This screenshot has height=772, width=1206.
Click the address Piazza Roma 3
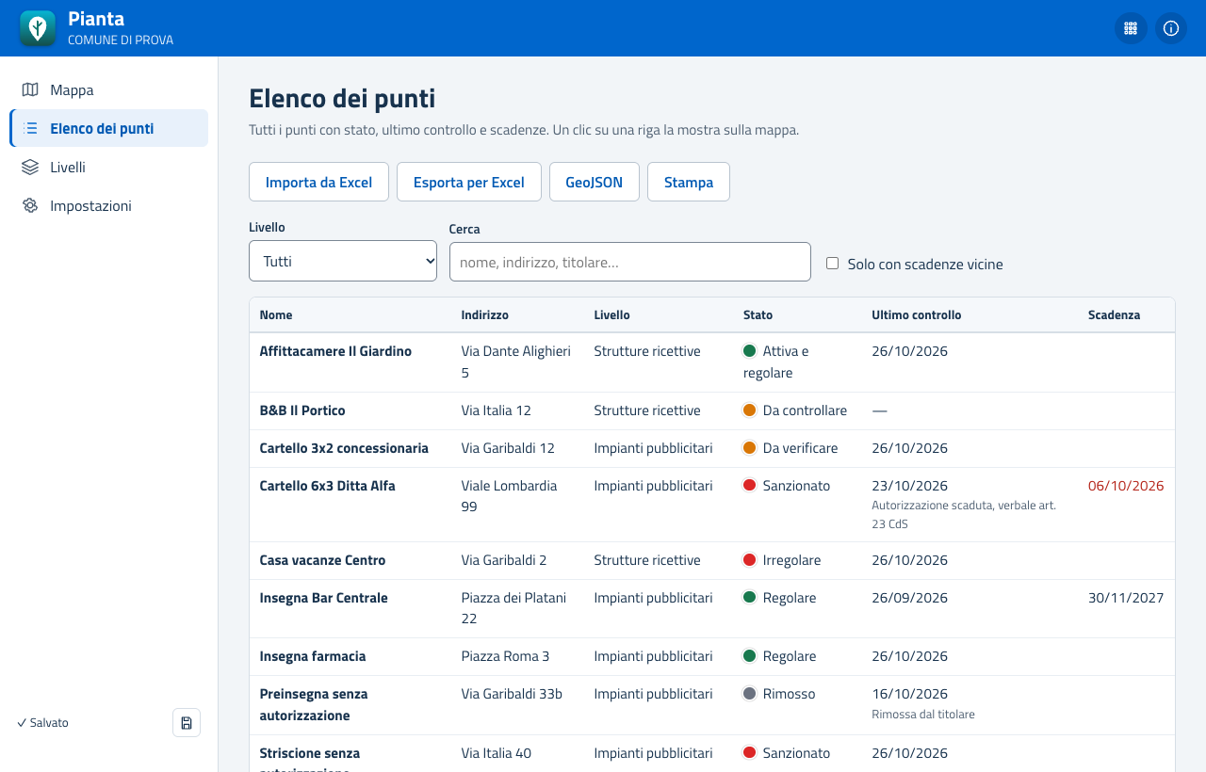click(x=505, y=656)
